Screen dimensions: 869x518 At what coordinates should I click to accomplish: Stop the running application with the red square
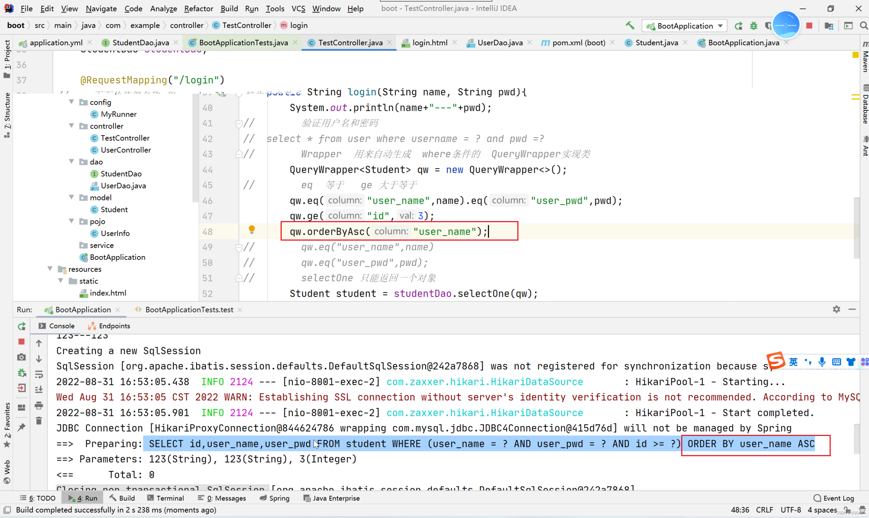pos(809,26)
